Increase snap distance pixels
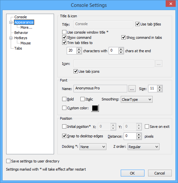The width and height of the screenshot is (178, 183). 139,134
